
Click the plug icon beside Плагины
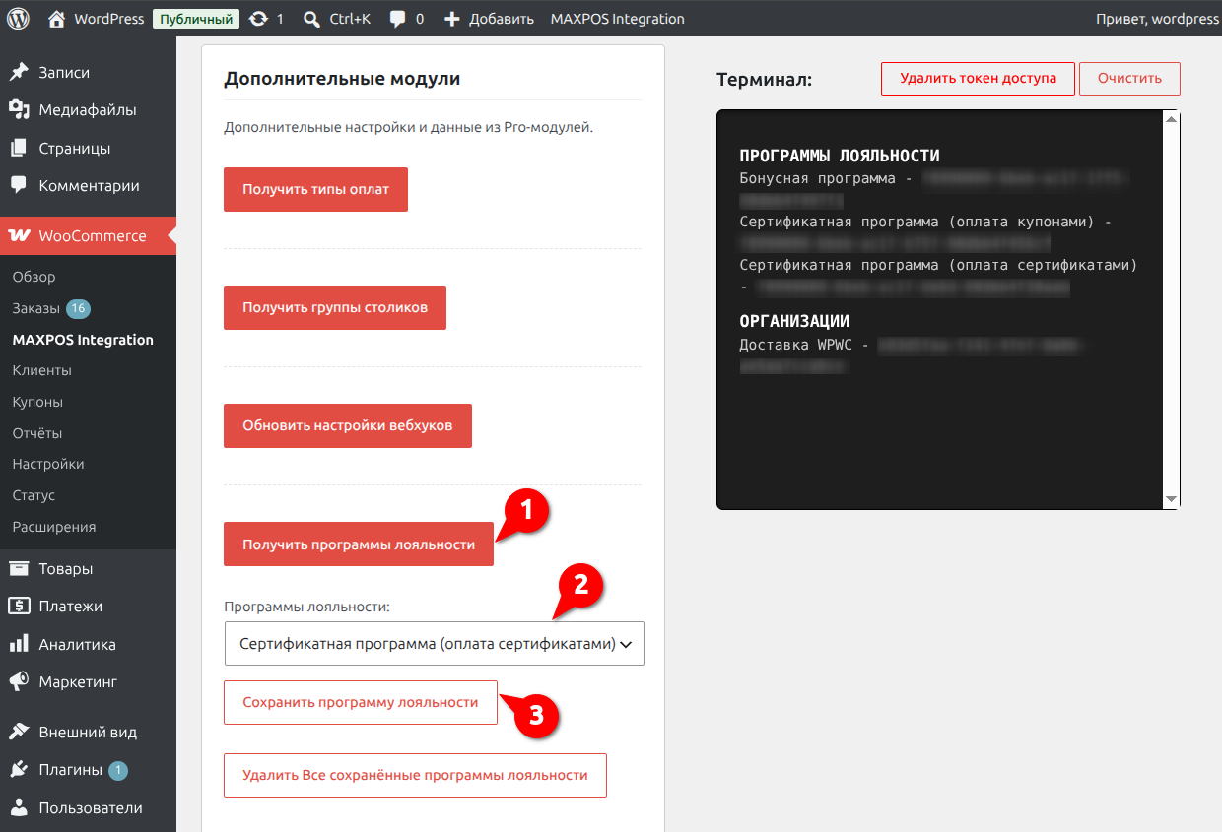(19, 770)
